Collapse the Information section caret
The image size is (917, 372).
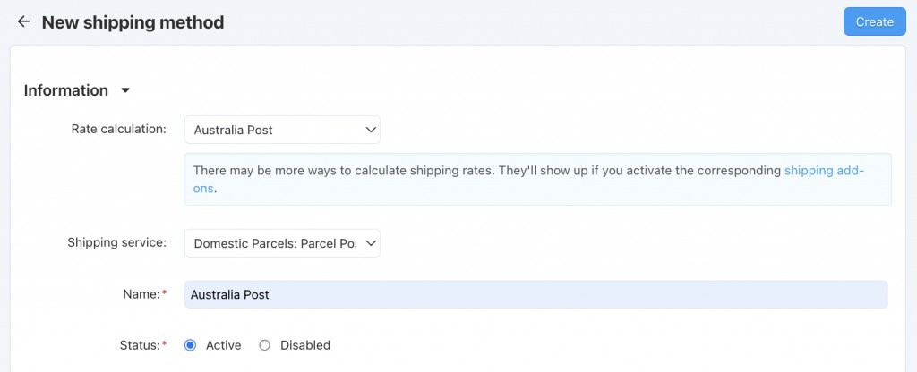[x=125, y=91]
